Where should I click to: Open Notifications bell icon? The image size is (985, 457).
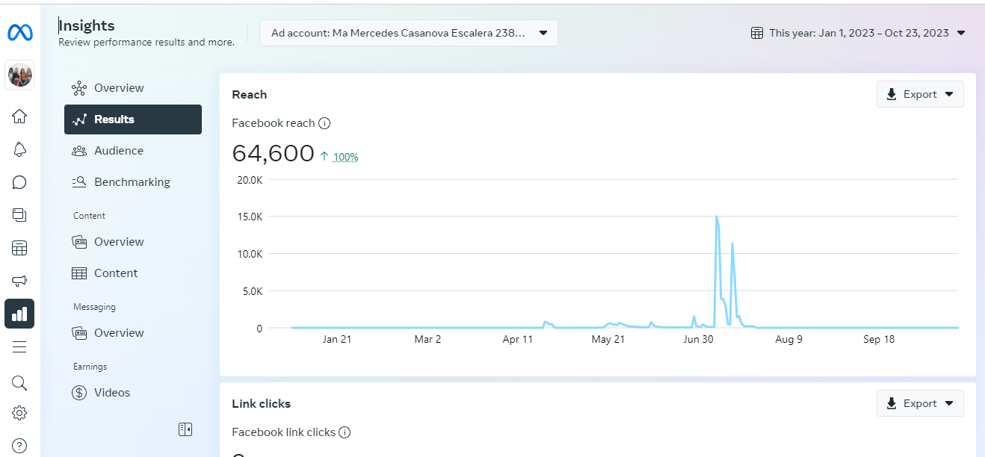pyautogui.click(x=19, y=149)
